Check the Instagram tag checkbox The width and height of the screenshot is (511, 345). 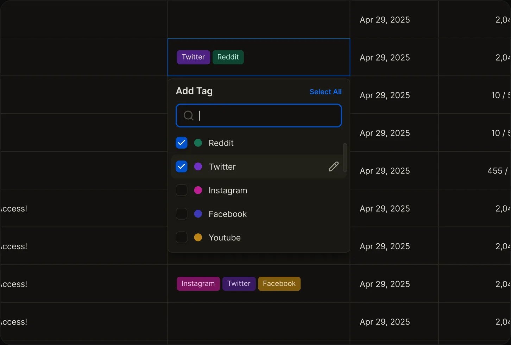(182, 190)
